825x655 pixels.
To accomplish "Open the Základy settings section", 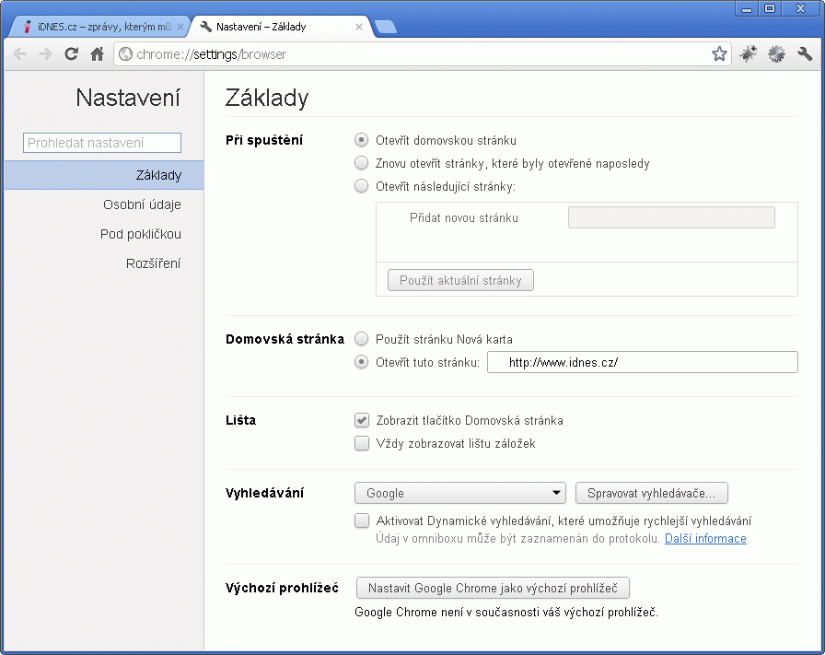I will (x=104, y=175).
